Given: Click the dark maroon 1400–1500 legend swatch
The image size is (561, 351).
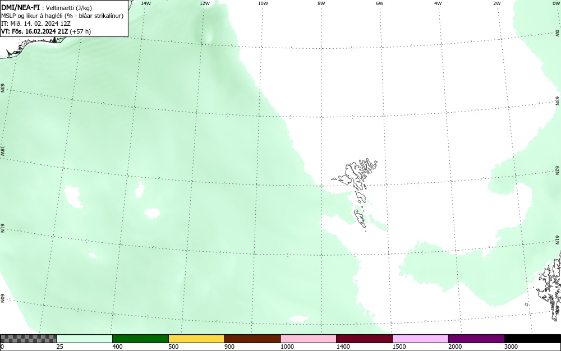Looking at the screenshot, I should coord(364,339).
